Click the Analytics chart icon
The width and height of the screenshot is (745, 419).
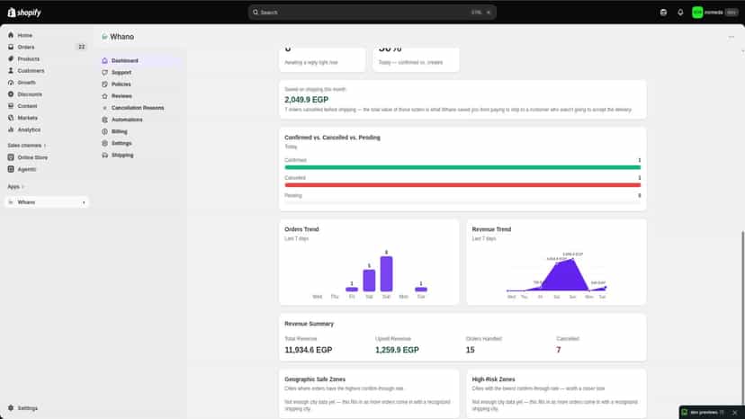(11, 129)
